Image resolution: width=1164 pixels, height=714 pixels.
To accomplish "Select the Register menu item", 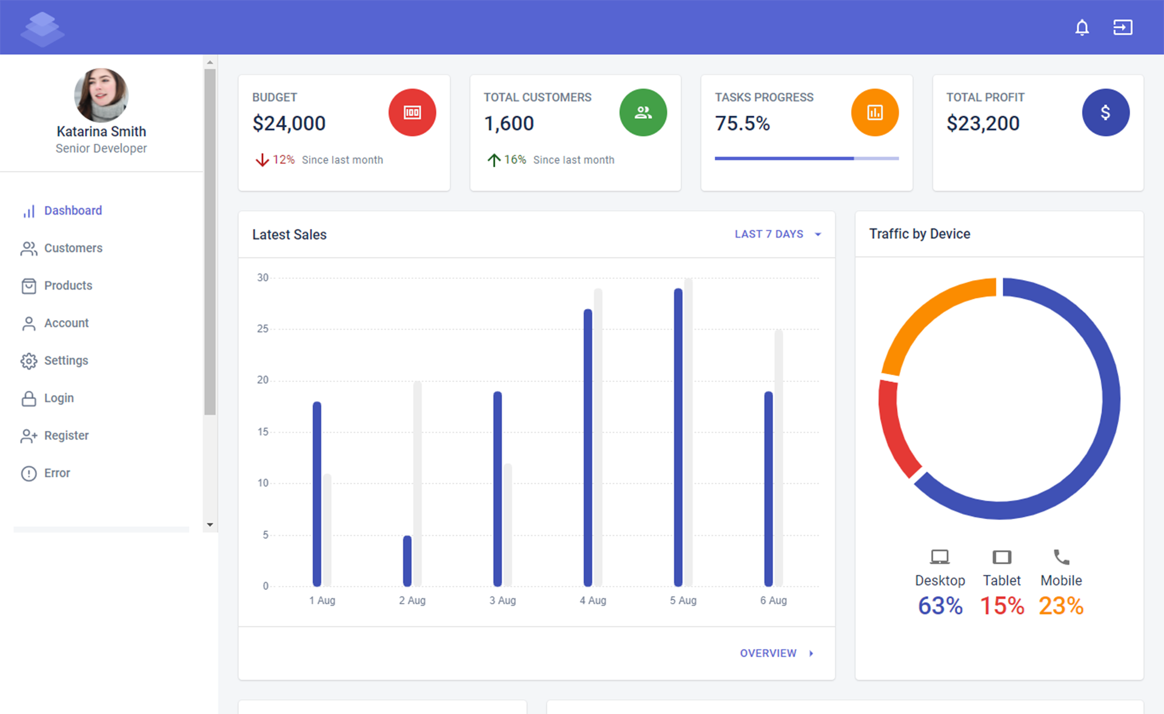I will 67,436.
